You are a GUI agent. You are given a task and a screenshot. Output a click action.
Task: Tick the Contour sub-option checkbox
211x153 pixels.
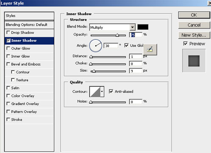[x=13, y=72]
